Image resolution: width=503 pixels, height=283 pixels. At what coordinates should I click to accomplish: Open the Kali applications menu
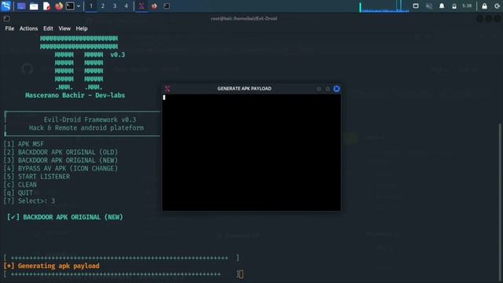(6, 6)
